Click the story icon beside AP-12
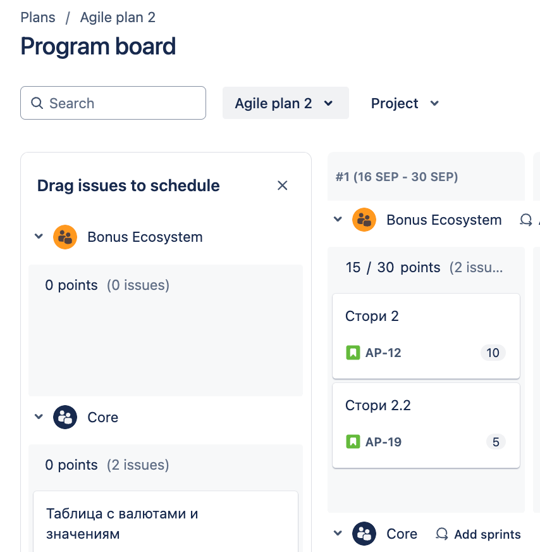Image resolution: width=540 pixels, height=552 pixels. coord(353,353)
